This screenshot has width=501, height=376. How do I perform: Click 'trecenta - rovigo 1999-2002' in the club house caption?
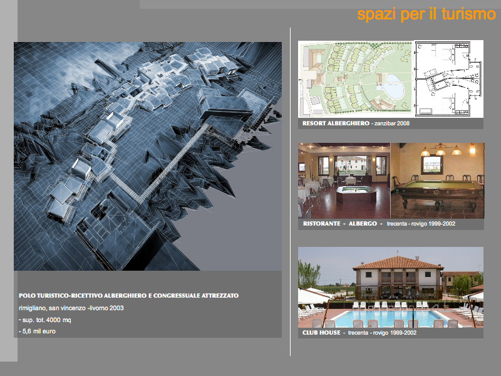point(382,333)
